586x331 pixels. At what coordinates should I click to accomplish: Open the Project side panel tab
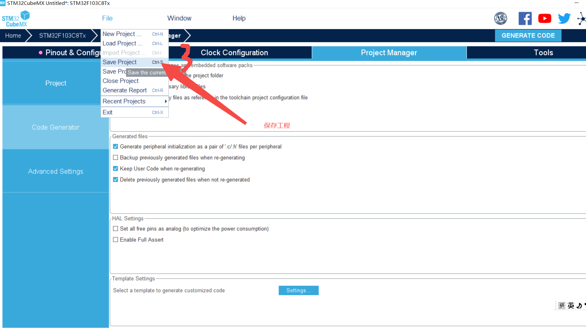click(56, 83)
